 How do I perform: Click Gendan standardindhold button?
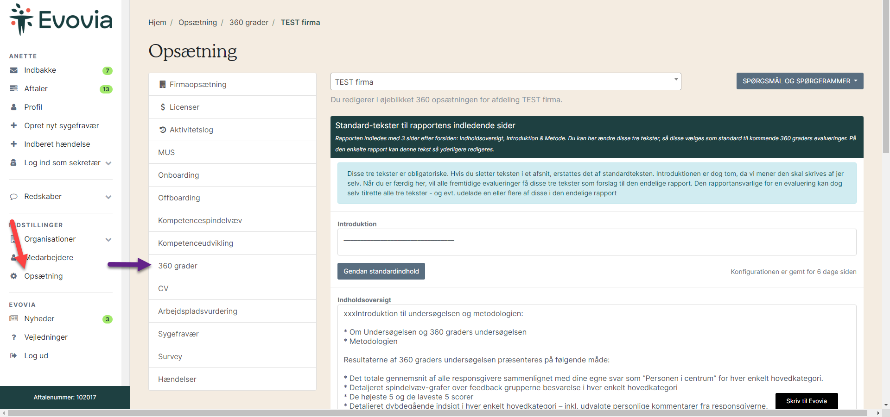381,271
